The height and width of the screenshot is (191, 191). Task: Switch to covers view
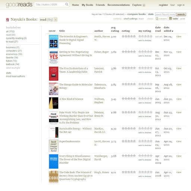161,19
